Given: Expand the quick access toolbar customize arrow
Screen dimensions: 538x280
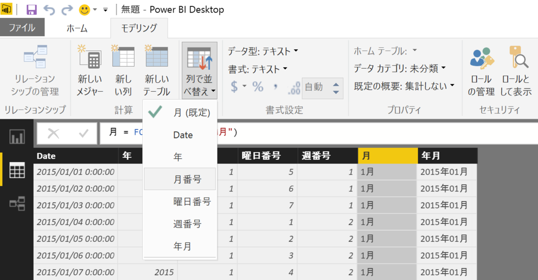Looking at the screenshot, I should click(105, 10).
